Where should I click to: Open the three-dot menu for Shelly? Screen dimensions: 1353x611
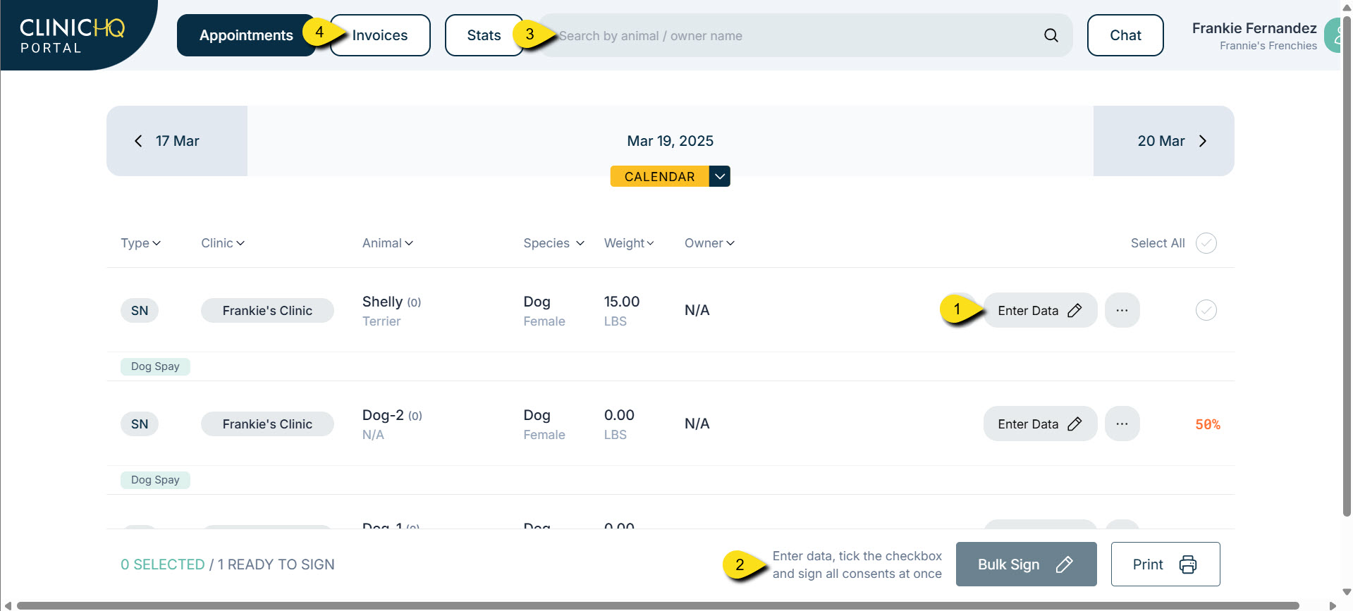coord(1122,310)
